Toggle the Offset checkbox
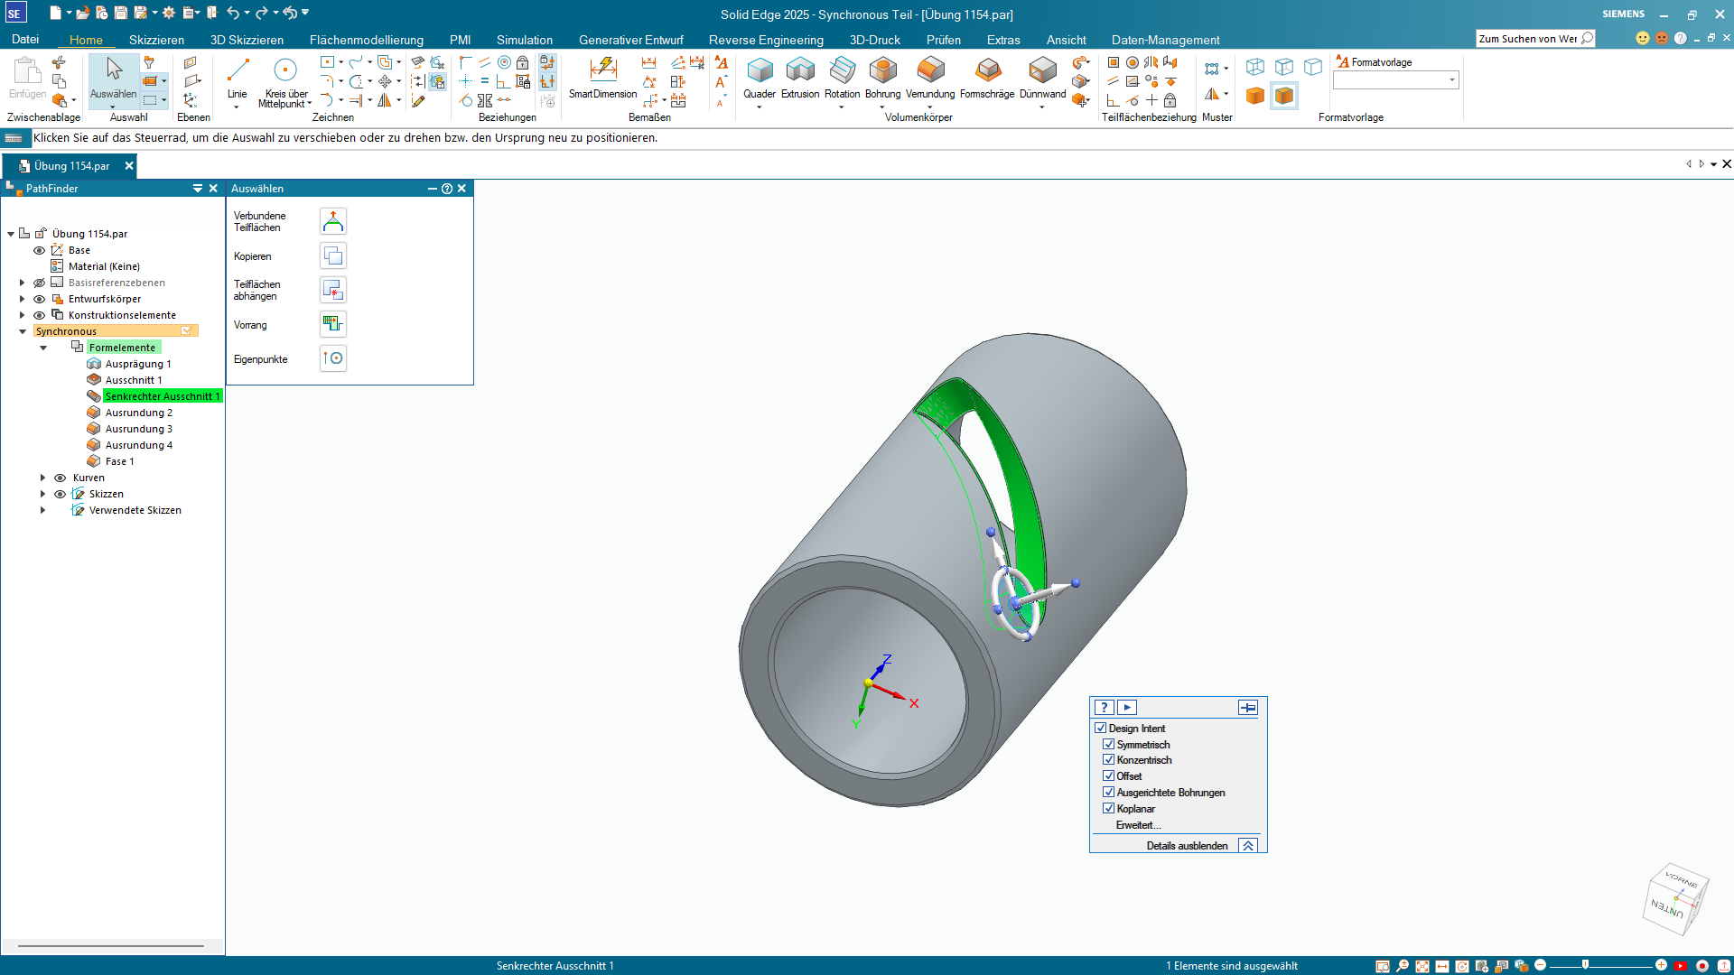The height and width of the screenshot is (975, 1734). [x=1108, y=775]
